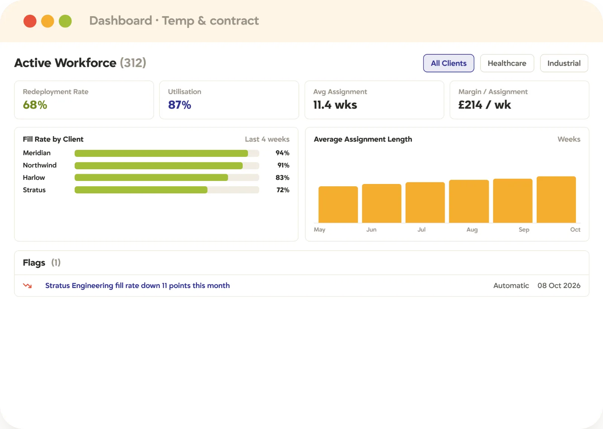Click the Northwind fill rate bar

pos(167,165)
